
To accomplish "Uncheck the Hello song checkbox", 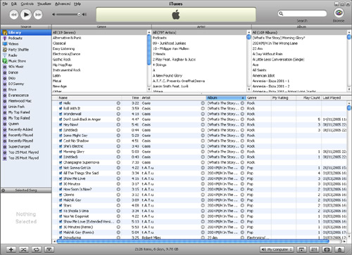I will click(x=61, y=103).
